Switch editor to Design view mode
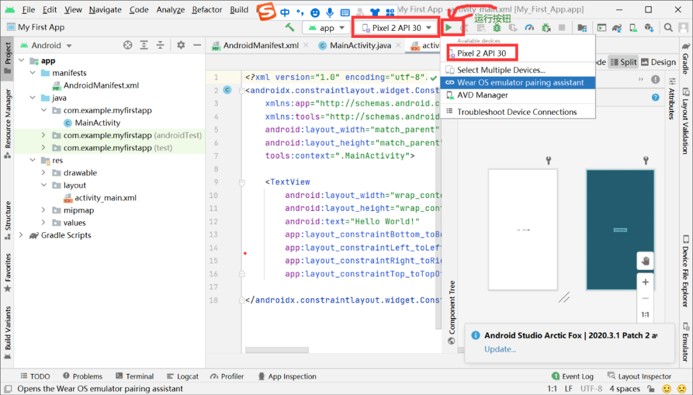 click(658, 62)
